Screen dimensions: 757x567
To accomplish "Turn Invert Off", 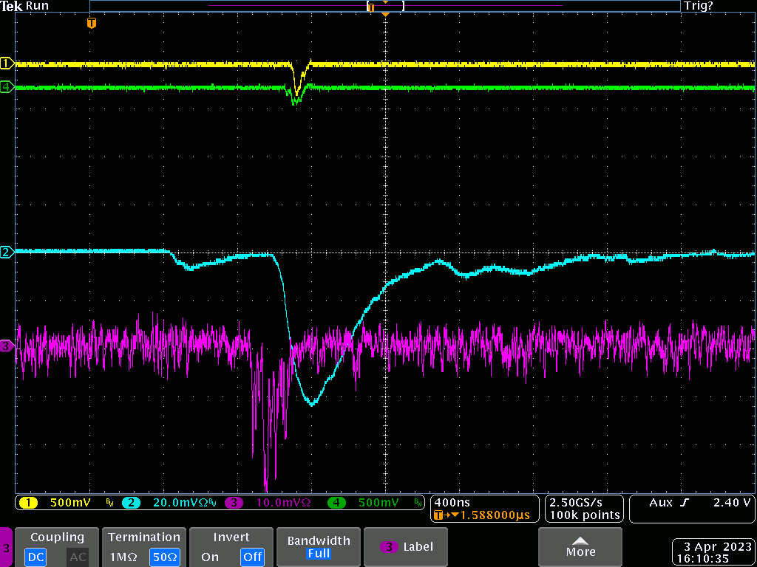I will click(x=252, y=557).
